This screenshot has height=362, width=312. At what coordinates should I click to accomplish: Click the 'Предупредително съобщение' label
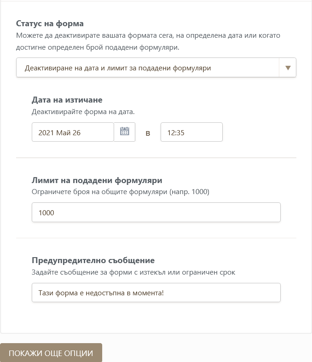[93, 260]
